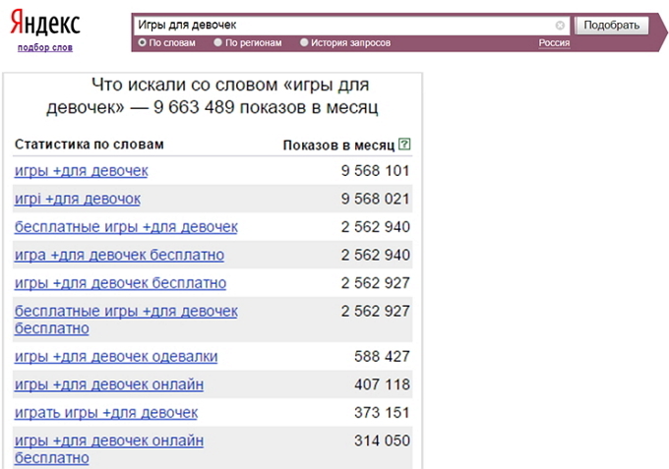Select the 'История запросов' radio button
Image resolution: width=669 pixels, height=469 pixels.
tap(304, 43)
